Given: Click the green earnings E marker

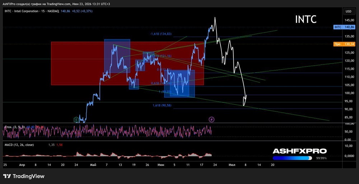Looking at the screenshot, I should [76, 120].
